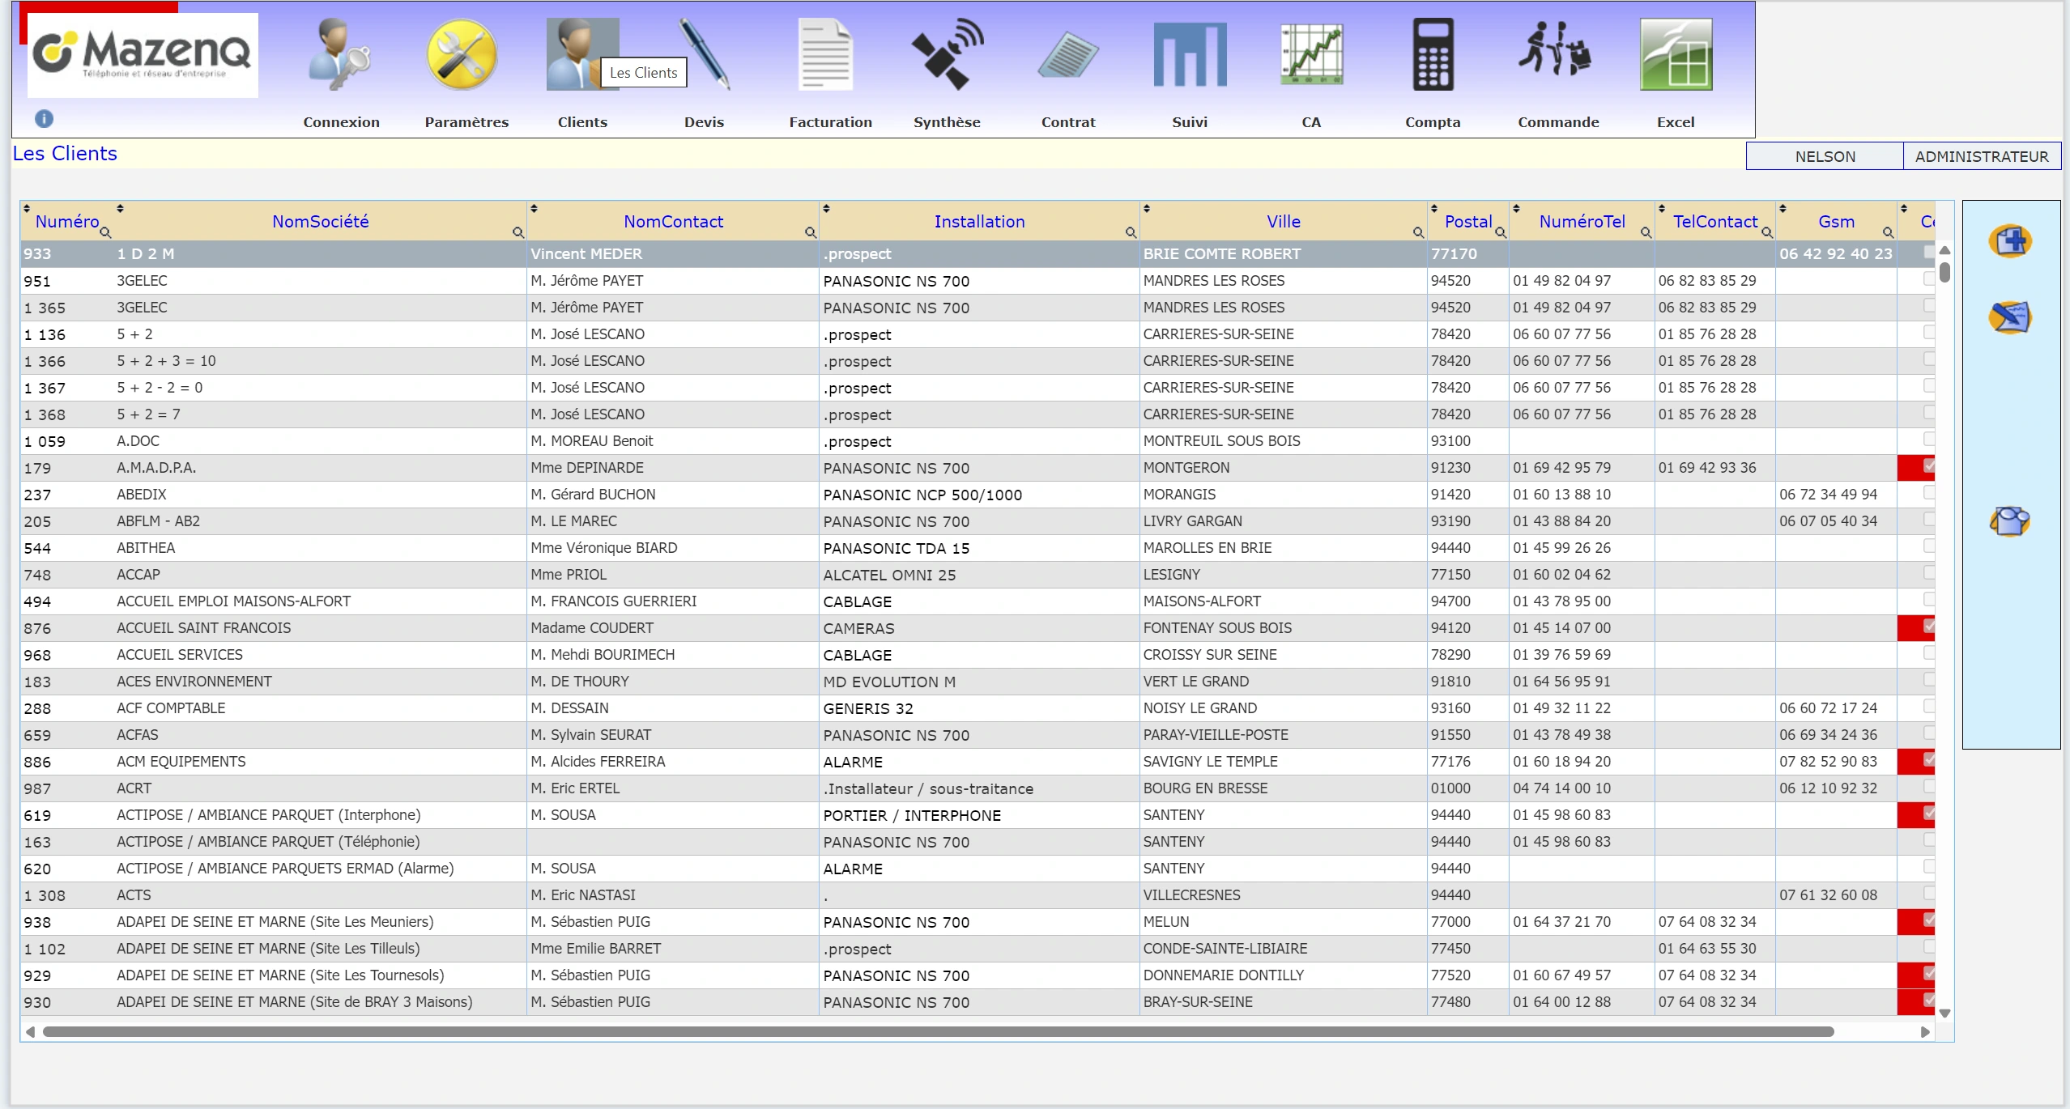Image resolution: width=2070 pixels, height=1109 pixels.
Task: Click the ADMINISTRATEUR role button
Action: click(x=1982, y=156)
